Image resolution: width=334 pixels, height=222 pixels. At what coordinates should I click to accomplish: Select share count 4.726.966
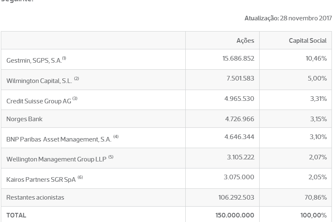[x=240, y=119]
